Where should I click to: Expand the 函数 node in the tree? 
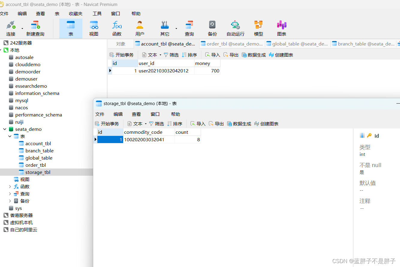point(10,186)
